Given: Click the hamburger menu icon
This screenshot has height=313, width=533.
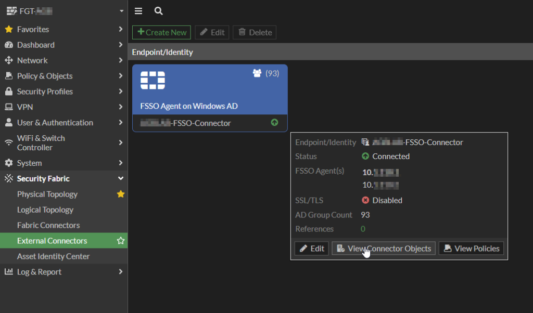Looking at the screenshot, I should [x=138, y=10].
